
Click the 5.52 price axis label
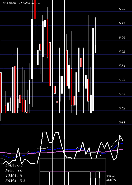point(122,108)
